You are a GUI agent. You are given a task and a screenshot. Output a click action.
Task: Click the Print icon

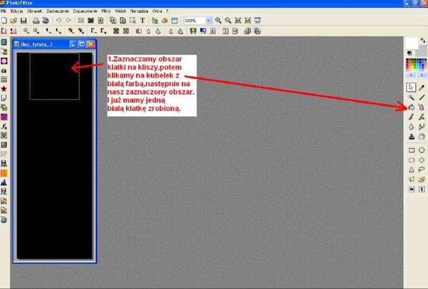(x=36, y=20)
